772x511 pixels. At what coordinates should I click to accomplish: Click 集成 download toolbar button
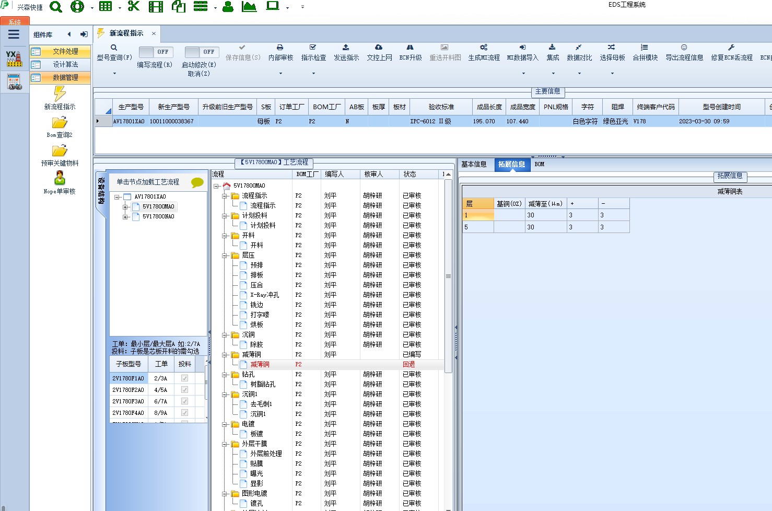pos(553,52)
